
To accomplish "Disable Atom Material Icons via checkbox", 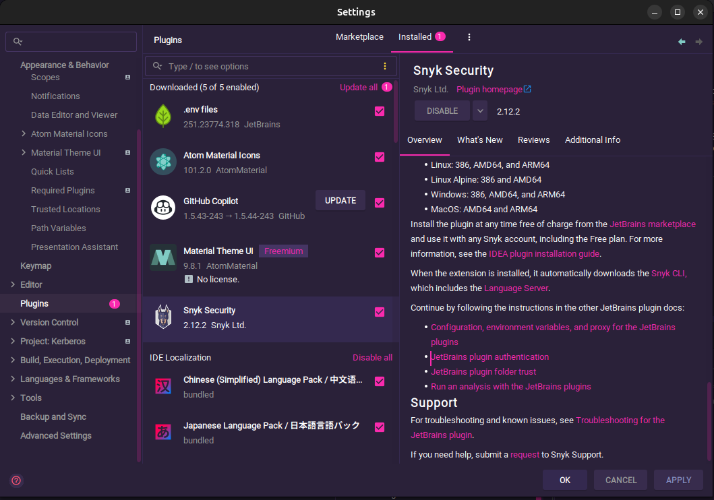I will coord(380,157).
